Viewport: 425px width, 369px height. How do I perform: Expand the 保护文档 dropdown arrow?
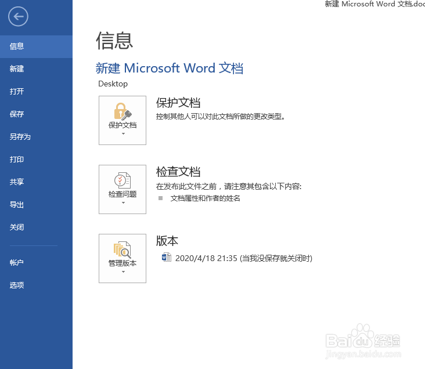(x=123, y=134)
